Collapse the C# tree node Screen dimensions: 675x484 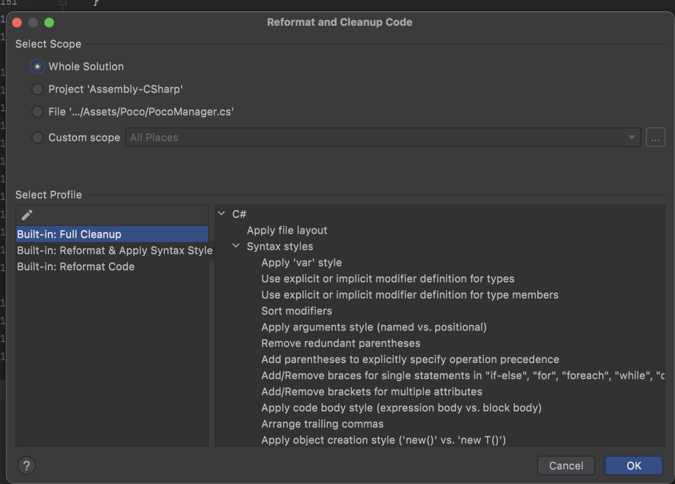tap(222, 214)
